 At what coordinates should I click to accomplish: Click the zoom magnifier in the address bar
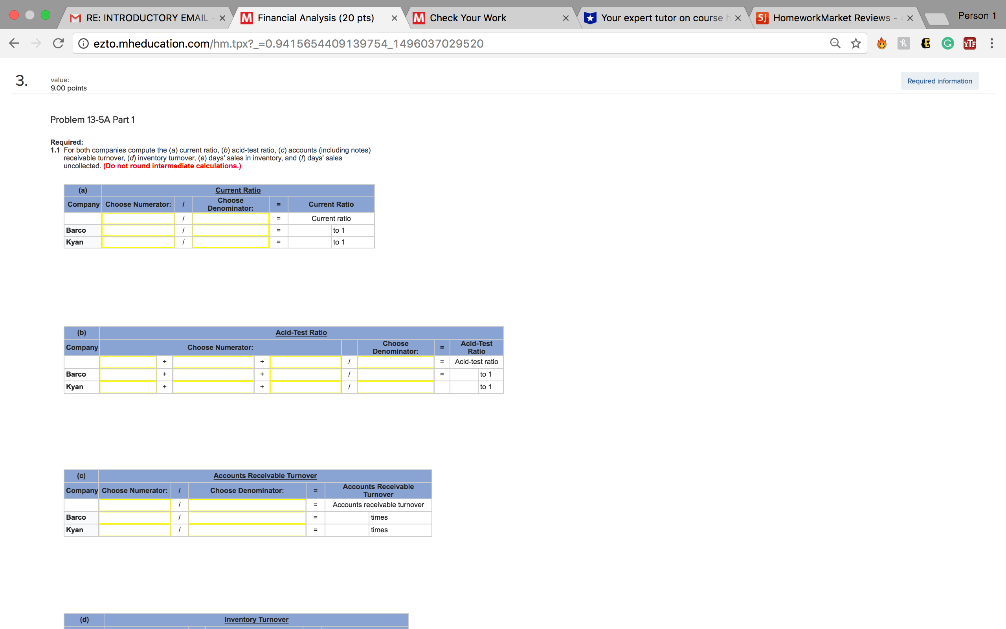[x=835, y=43]
